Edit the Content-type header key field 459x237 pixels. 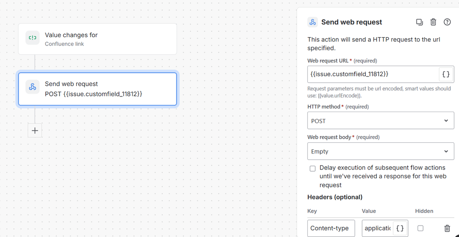coord(331,228)
